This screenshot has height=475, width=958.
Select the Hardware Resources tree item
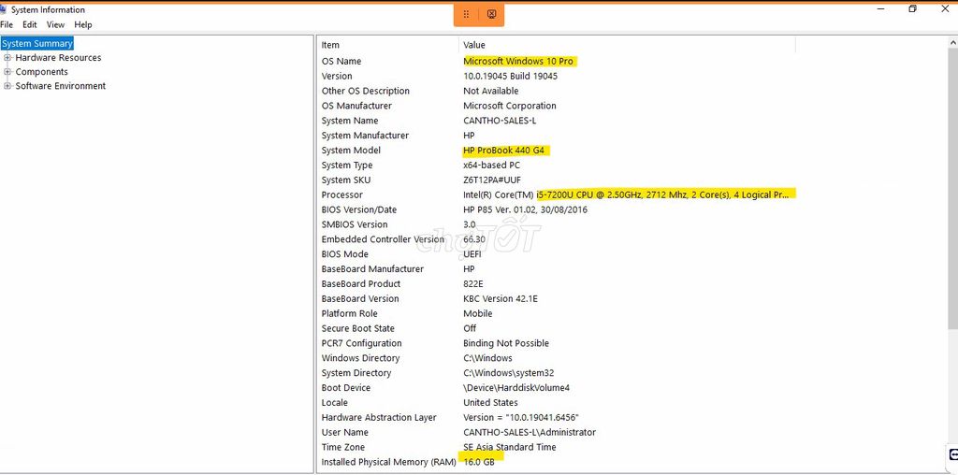click(x=58, y=57)
